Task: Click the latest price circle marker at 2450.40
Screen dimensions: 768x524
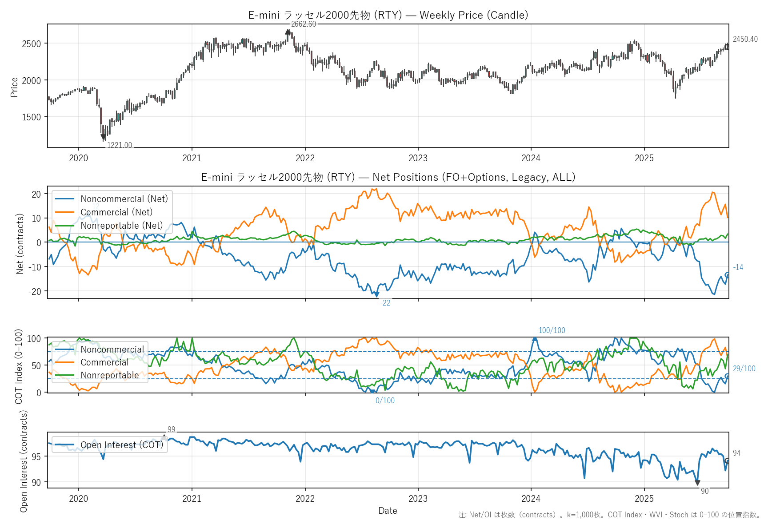Action: tap(727, 47)
